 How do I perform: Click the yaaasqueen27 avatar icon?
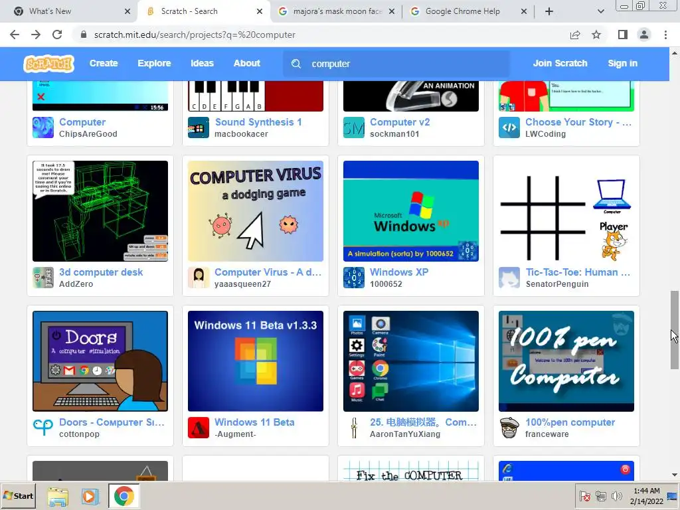[x=198, y=278]
